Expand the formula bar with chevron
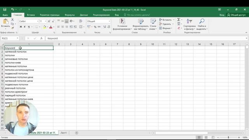 click(x=246, y=38)
